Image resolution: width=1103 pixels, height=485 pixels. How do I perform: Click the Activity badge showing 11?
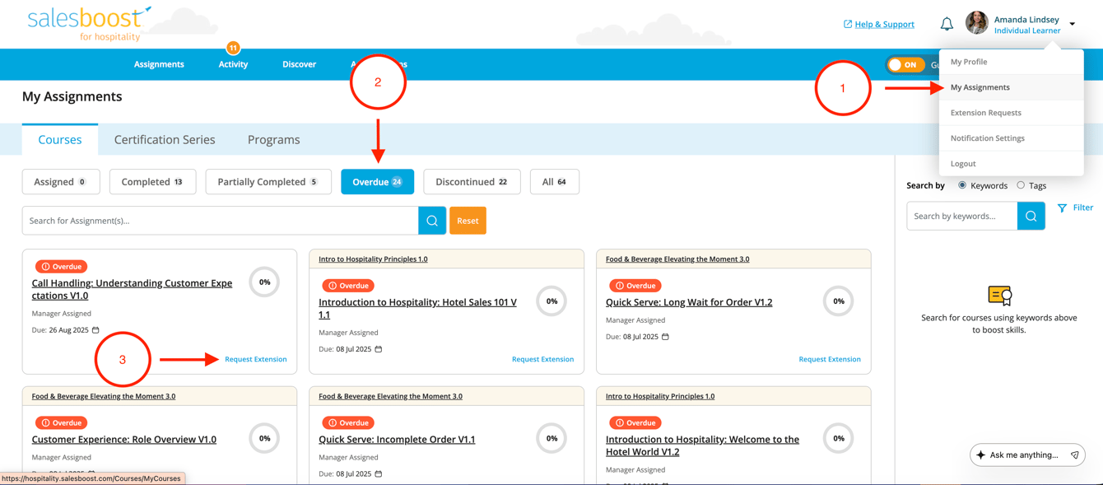[x=233, y=48]
